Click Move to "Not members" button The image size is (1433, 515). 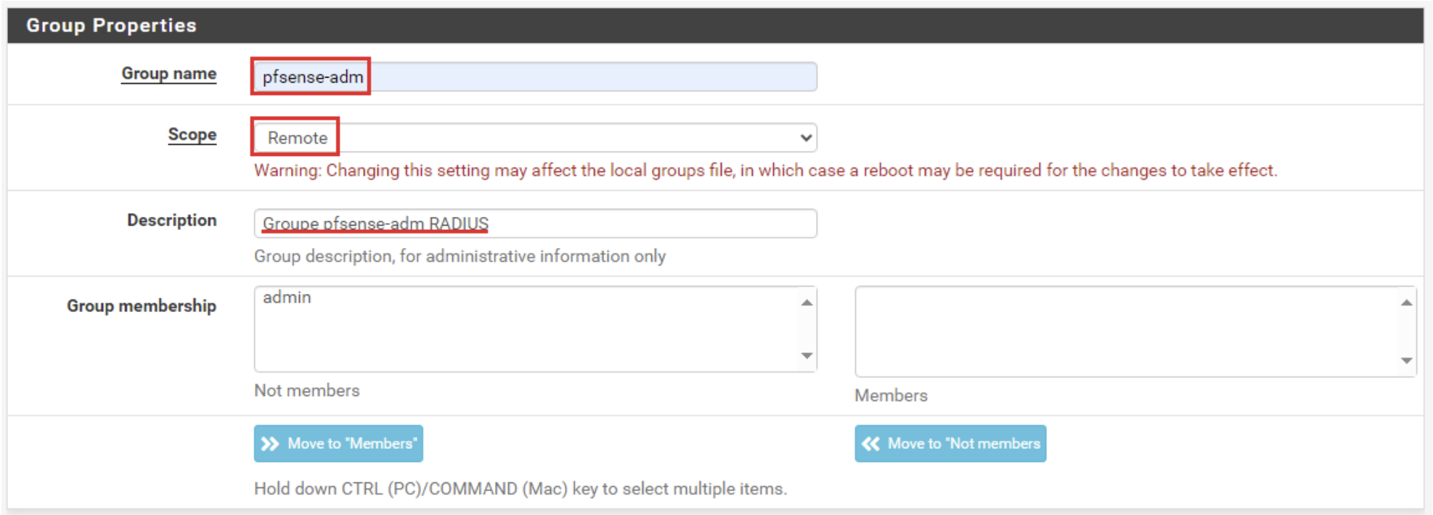(950, 443)
